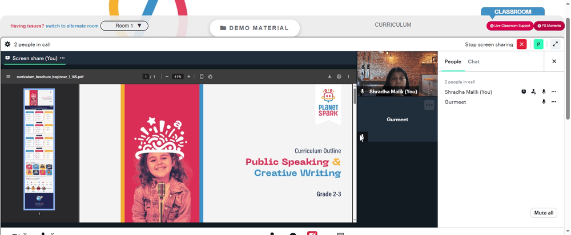Zoom in on the PDF document
The height and width of the screenshot is (235, 571).
pyautogui.click(x=188, y=76)
